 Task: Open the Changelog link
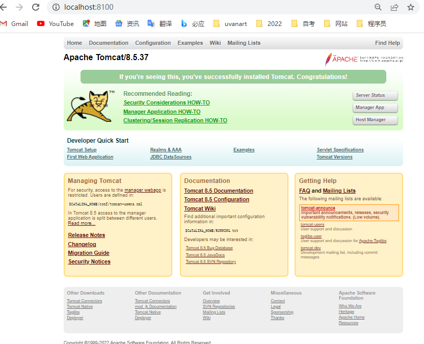(82, 244)
